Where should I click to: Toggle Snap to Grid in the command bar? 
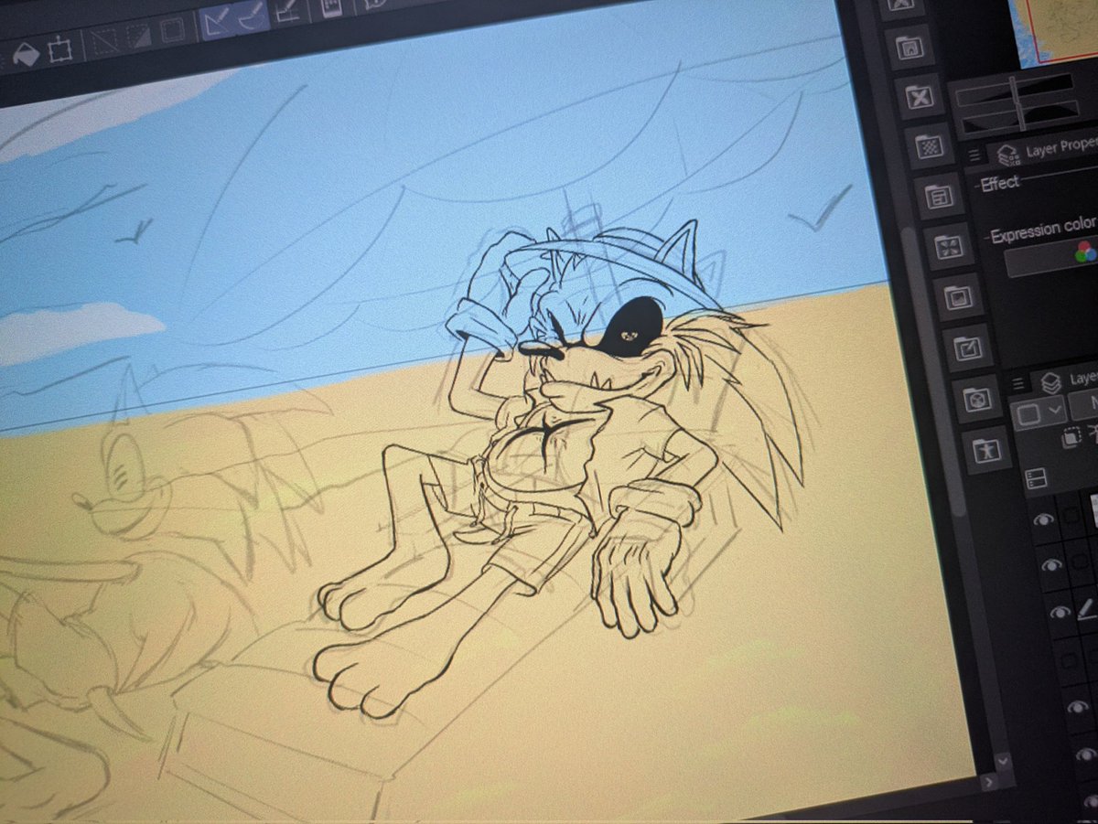[x=287, y=10]
